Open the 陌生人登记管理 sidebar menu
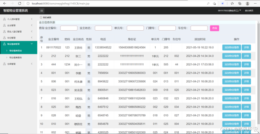The height and width of the screenshot is (134, 260). (x=19, y=32)
